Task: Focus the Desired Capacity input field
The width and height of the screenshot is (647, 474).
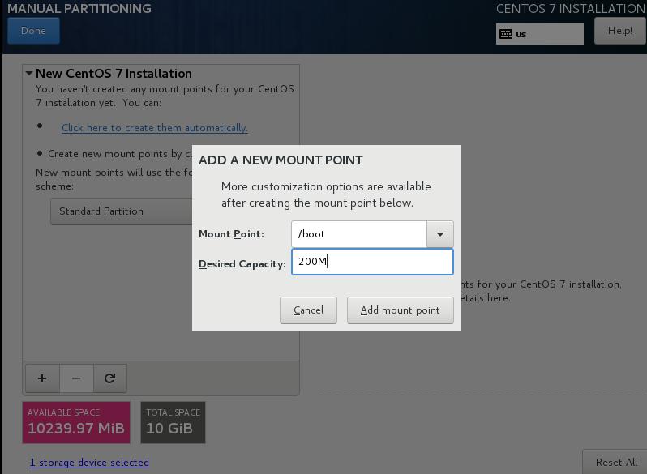Action: pyautogui.click(x=371, y=262)
